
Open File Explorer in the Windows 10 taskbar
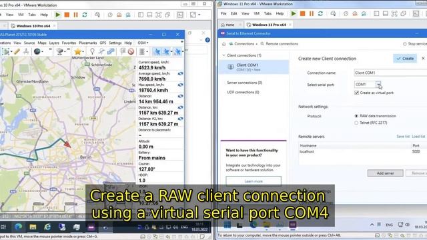33,227
